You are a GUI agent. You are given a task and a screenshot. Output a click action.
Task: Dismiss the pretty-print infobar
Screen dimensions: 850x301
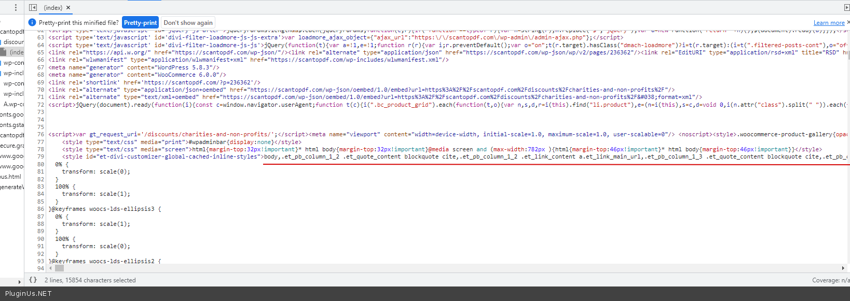pos(848,22)
